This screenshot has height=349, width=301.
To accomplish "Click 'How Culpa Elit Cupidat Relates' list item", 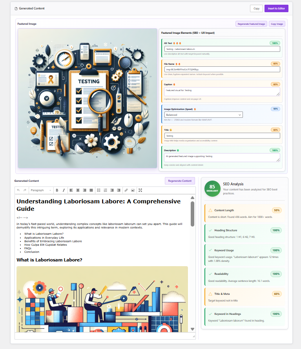I will 46,245.
